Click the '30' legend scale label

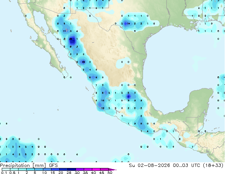coord(77,173)
